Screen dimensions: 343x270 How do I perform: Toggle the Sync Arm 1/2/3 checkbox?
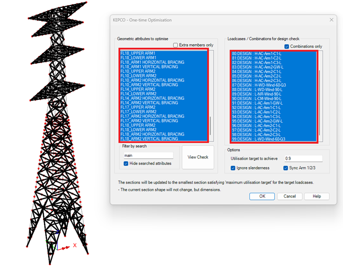(x=286, y=168)
